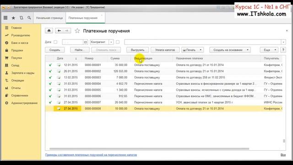The height and width of the screenshot is (165, 293).
Task: Click the Отменить поиск button
Action: [x=106, y=50]
